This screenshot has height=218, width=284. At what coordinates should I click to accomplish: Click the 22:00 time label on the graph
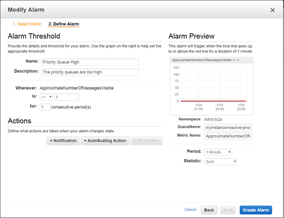point(220,109)
